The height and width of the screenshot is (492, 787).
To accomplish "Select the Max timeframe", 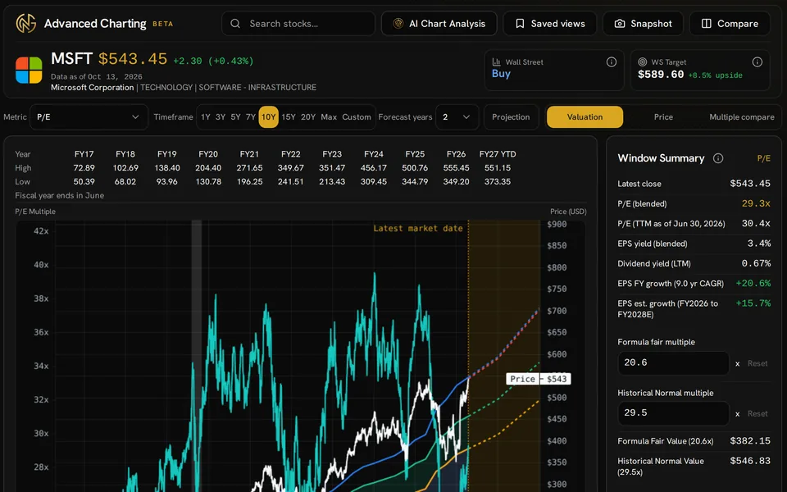I will [x=329, y=117].
